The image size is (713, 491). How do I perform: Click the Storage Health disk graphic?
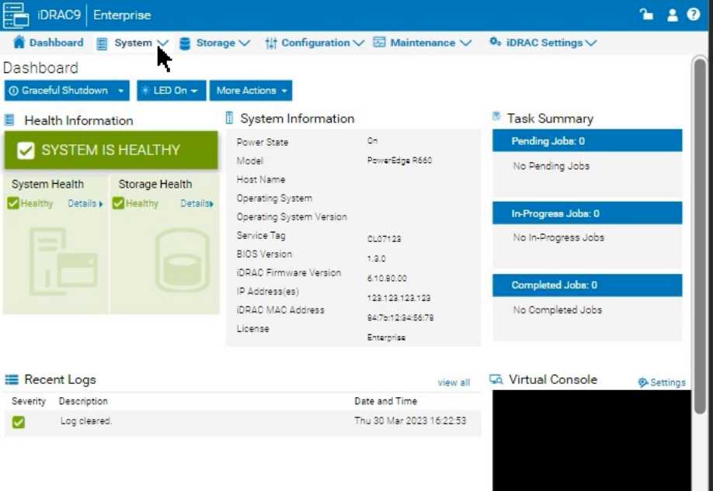(x=182, y=260)
